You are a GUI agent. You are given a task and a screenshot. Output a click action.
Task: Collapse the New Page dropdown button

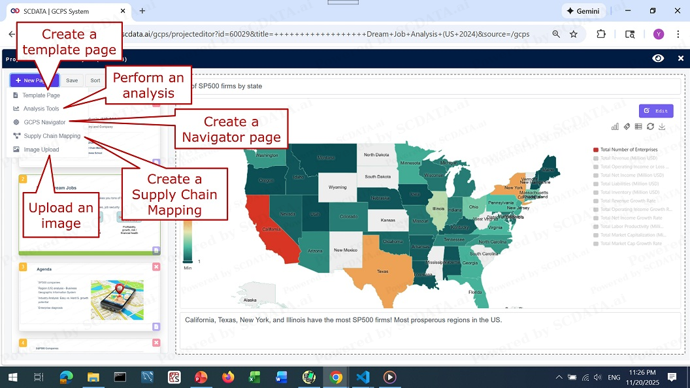[x=34, y=80]
